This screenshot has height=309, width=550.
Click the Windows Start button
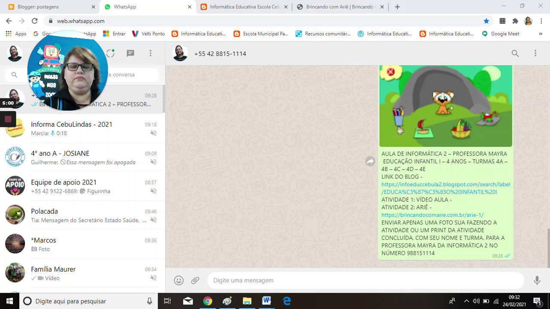pos(9,301)
